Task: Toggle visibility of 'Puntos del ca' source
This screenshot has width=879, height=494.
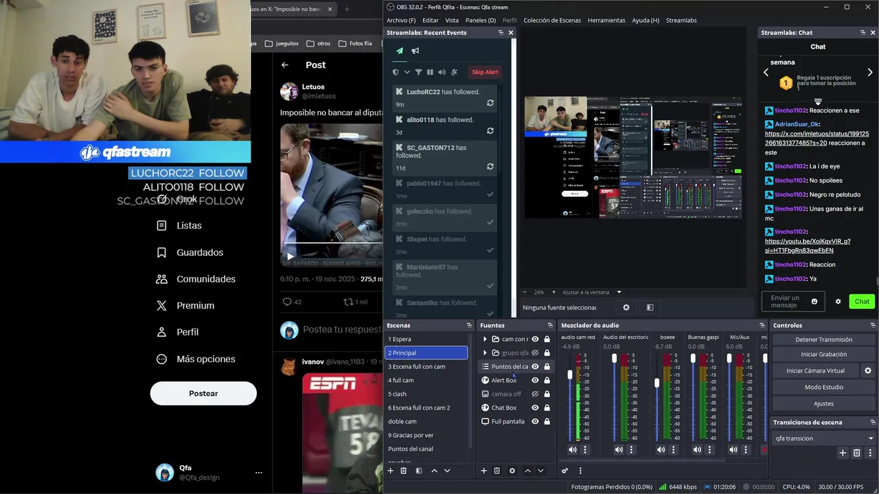Action: tap(535, 366)
